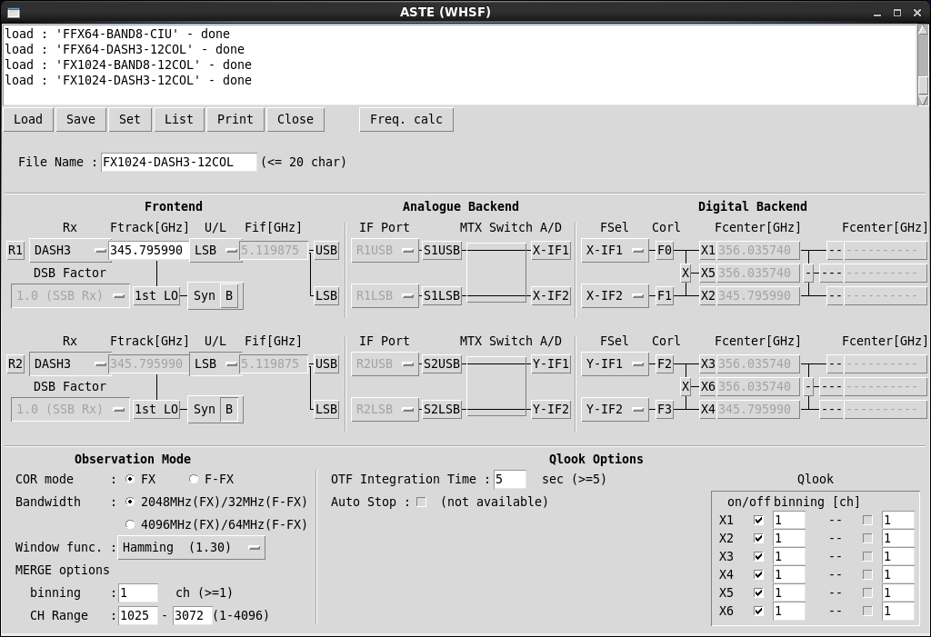Open the R1 Rx DASH3 dropdown
The width and height of the screenshot is (931, 637).
[x=69, y=251]
